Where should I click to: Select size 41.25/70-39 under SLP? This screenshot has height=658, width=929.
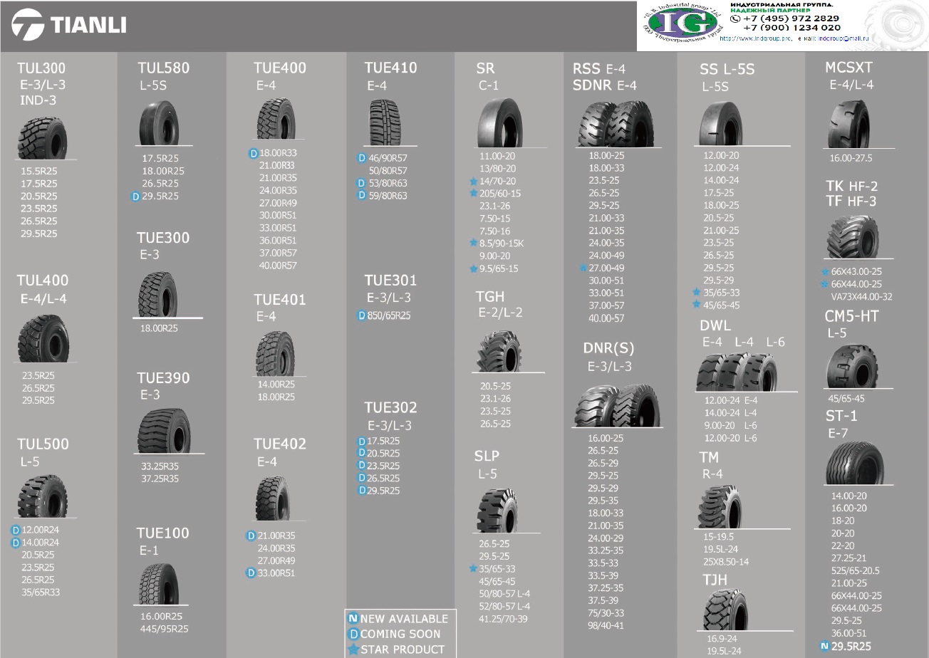point(503,619)
